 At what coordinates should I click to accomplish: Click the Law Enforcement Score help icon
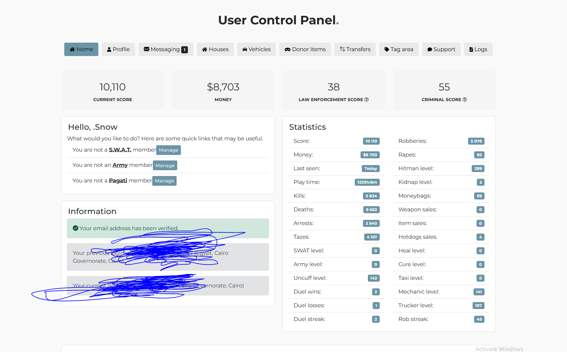367,100
